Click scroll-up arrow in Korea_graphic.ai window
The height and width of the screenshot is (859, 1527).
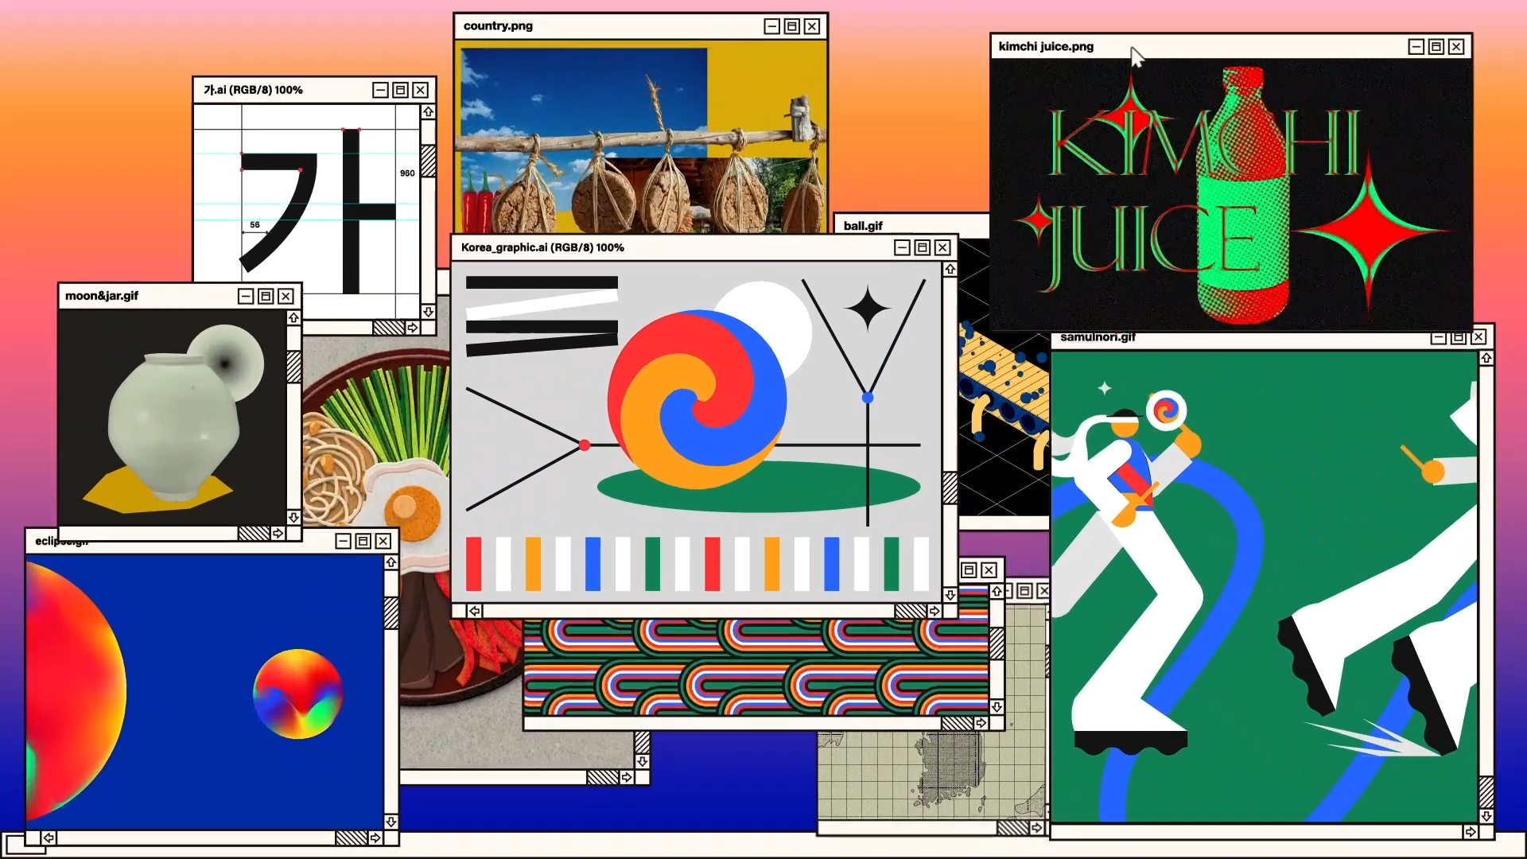click(x=950, y=270)
